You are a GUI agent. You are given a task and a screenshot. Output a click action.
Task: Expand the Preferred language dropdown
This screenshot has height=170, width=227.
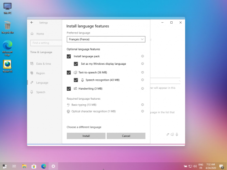point(106,39)
